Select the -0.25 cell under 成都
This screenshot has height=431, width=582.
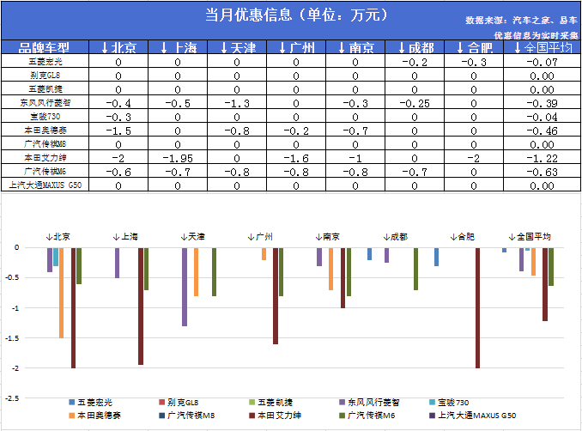[x=415, y=103]
